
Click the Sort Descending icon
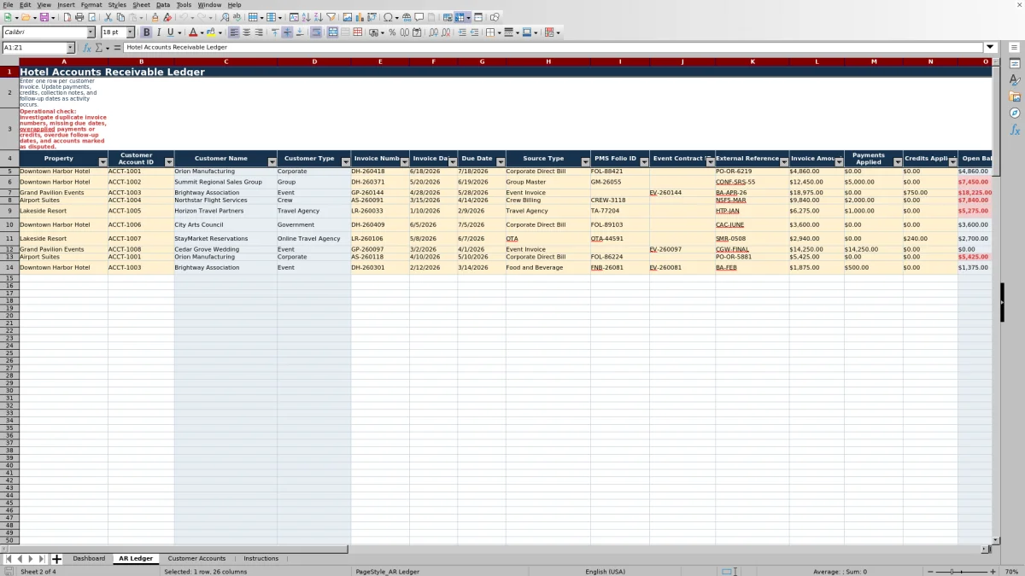tap(318, 17)
